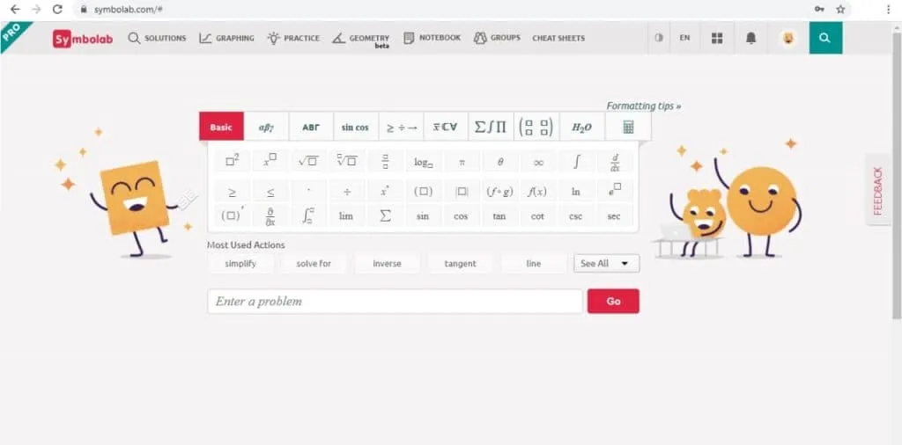
Task: Click the Enter a problem field
Action: click(x=395, y=302)
